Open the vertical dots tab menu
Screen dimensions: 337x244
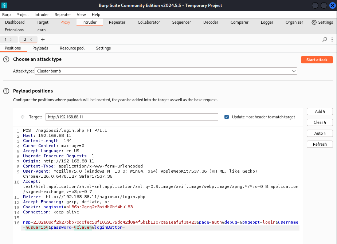point(332,39)
